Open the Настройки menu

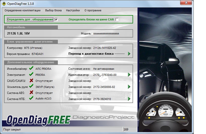pyautogui.click(x=73, y=10)
